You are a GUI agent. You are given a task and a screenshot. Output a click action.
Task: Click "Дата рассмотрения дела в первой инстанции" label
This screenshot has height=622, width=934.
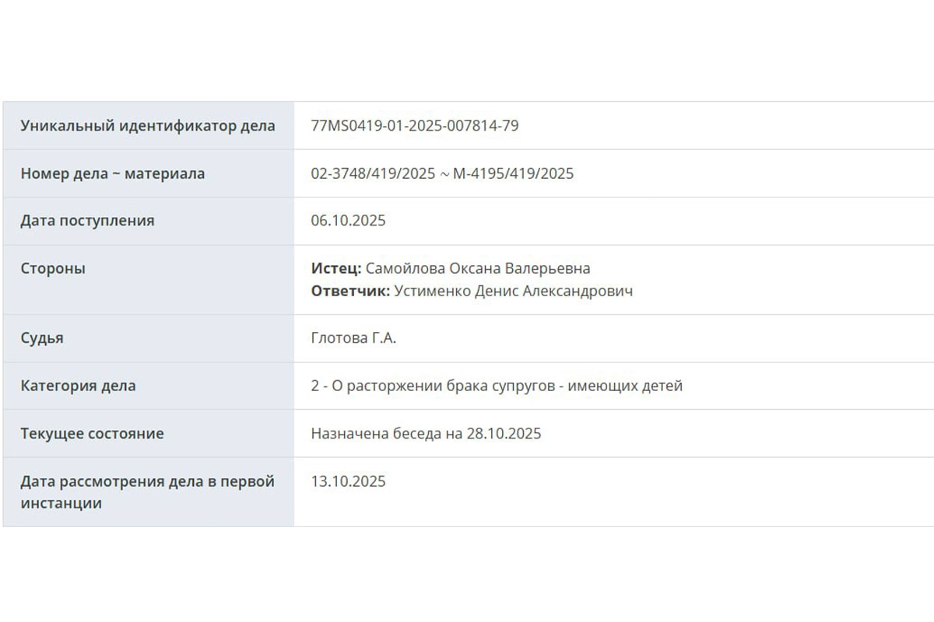click(x=147, y=491)
